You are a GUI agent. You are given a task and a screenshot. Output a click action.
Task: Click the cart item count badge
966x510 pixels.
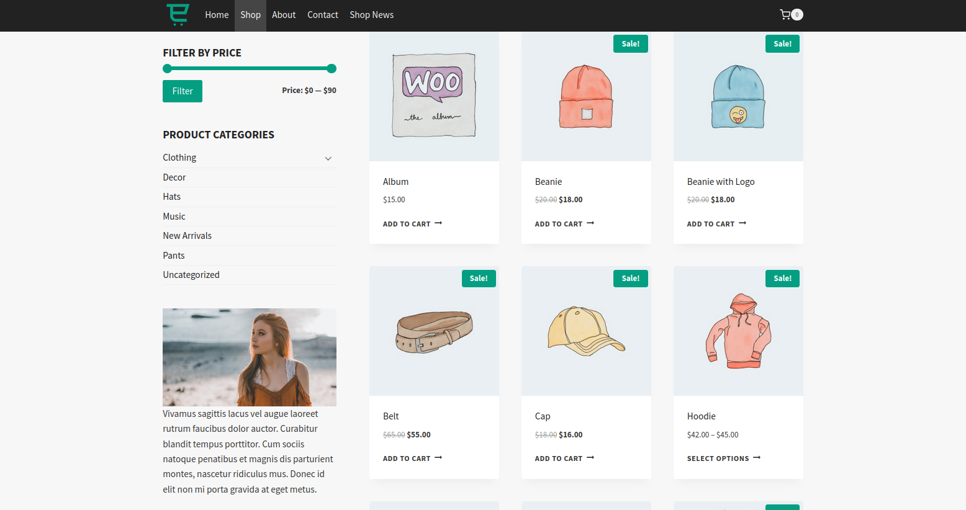[x=797, y=14]
